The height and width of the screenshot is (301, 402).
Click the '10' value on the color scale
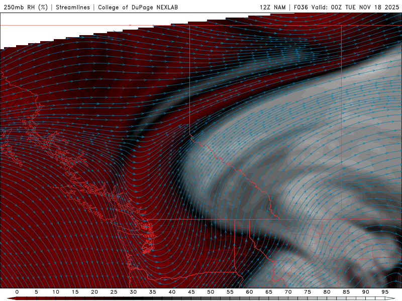click(x=56, y=292)
